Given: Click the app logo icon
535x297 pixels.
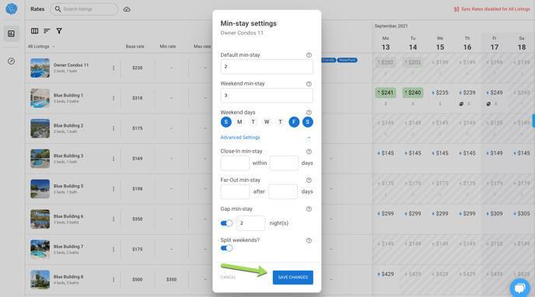Looking at the screenshot, I should coord(11,9).
